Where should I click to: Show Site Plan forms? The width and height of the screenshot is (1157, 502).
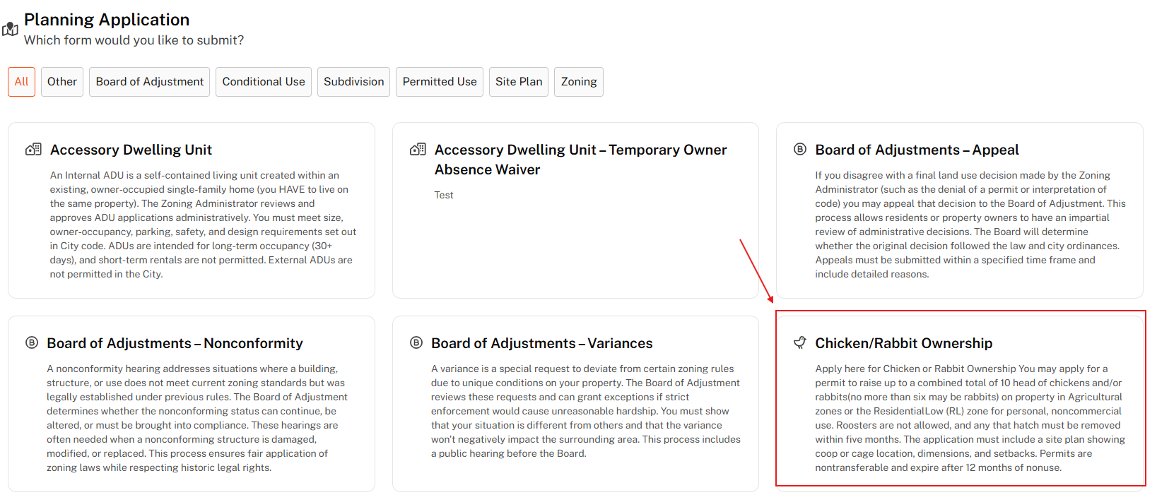point(519,82)
